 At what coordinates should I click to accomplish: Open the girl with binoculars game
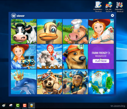tap(24, 57)
